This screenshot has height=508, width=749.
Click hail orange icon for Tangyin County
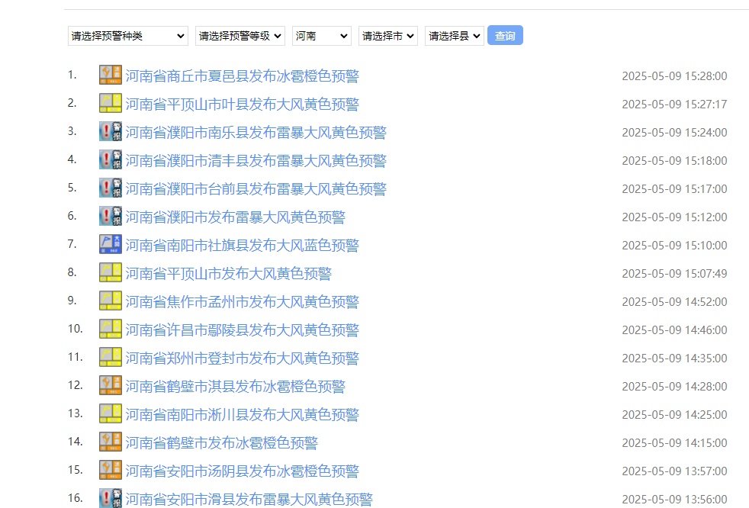111,470
